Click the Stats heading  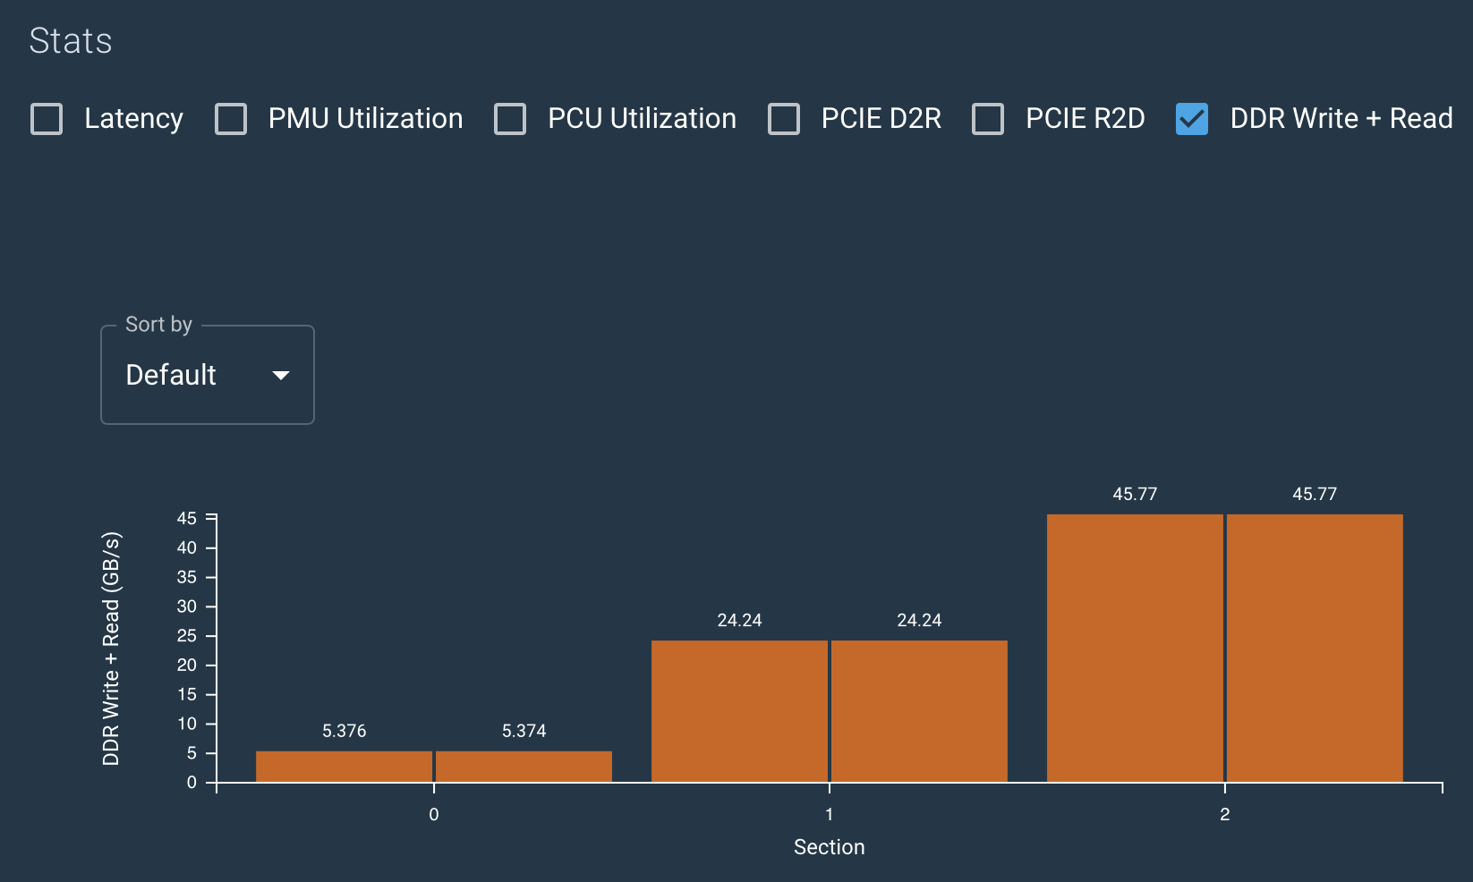tap(71, 41)
